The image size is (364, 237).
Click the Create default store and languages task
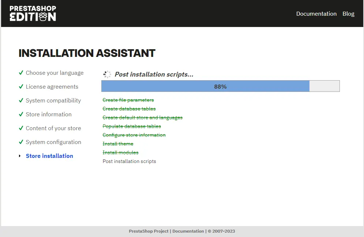click(143, 117)
